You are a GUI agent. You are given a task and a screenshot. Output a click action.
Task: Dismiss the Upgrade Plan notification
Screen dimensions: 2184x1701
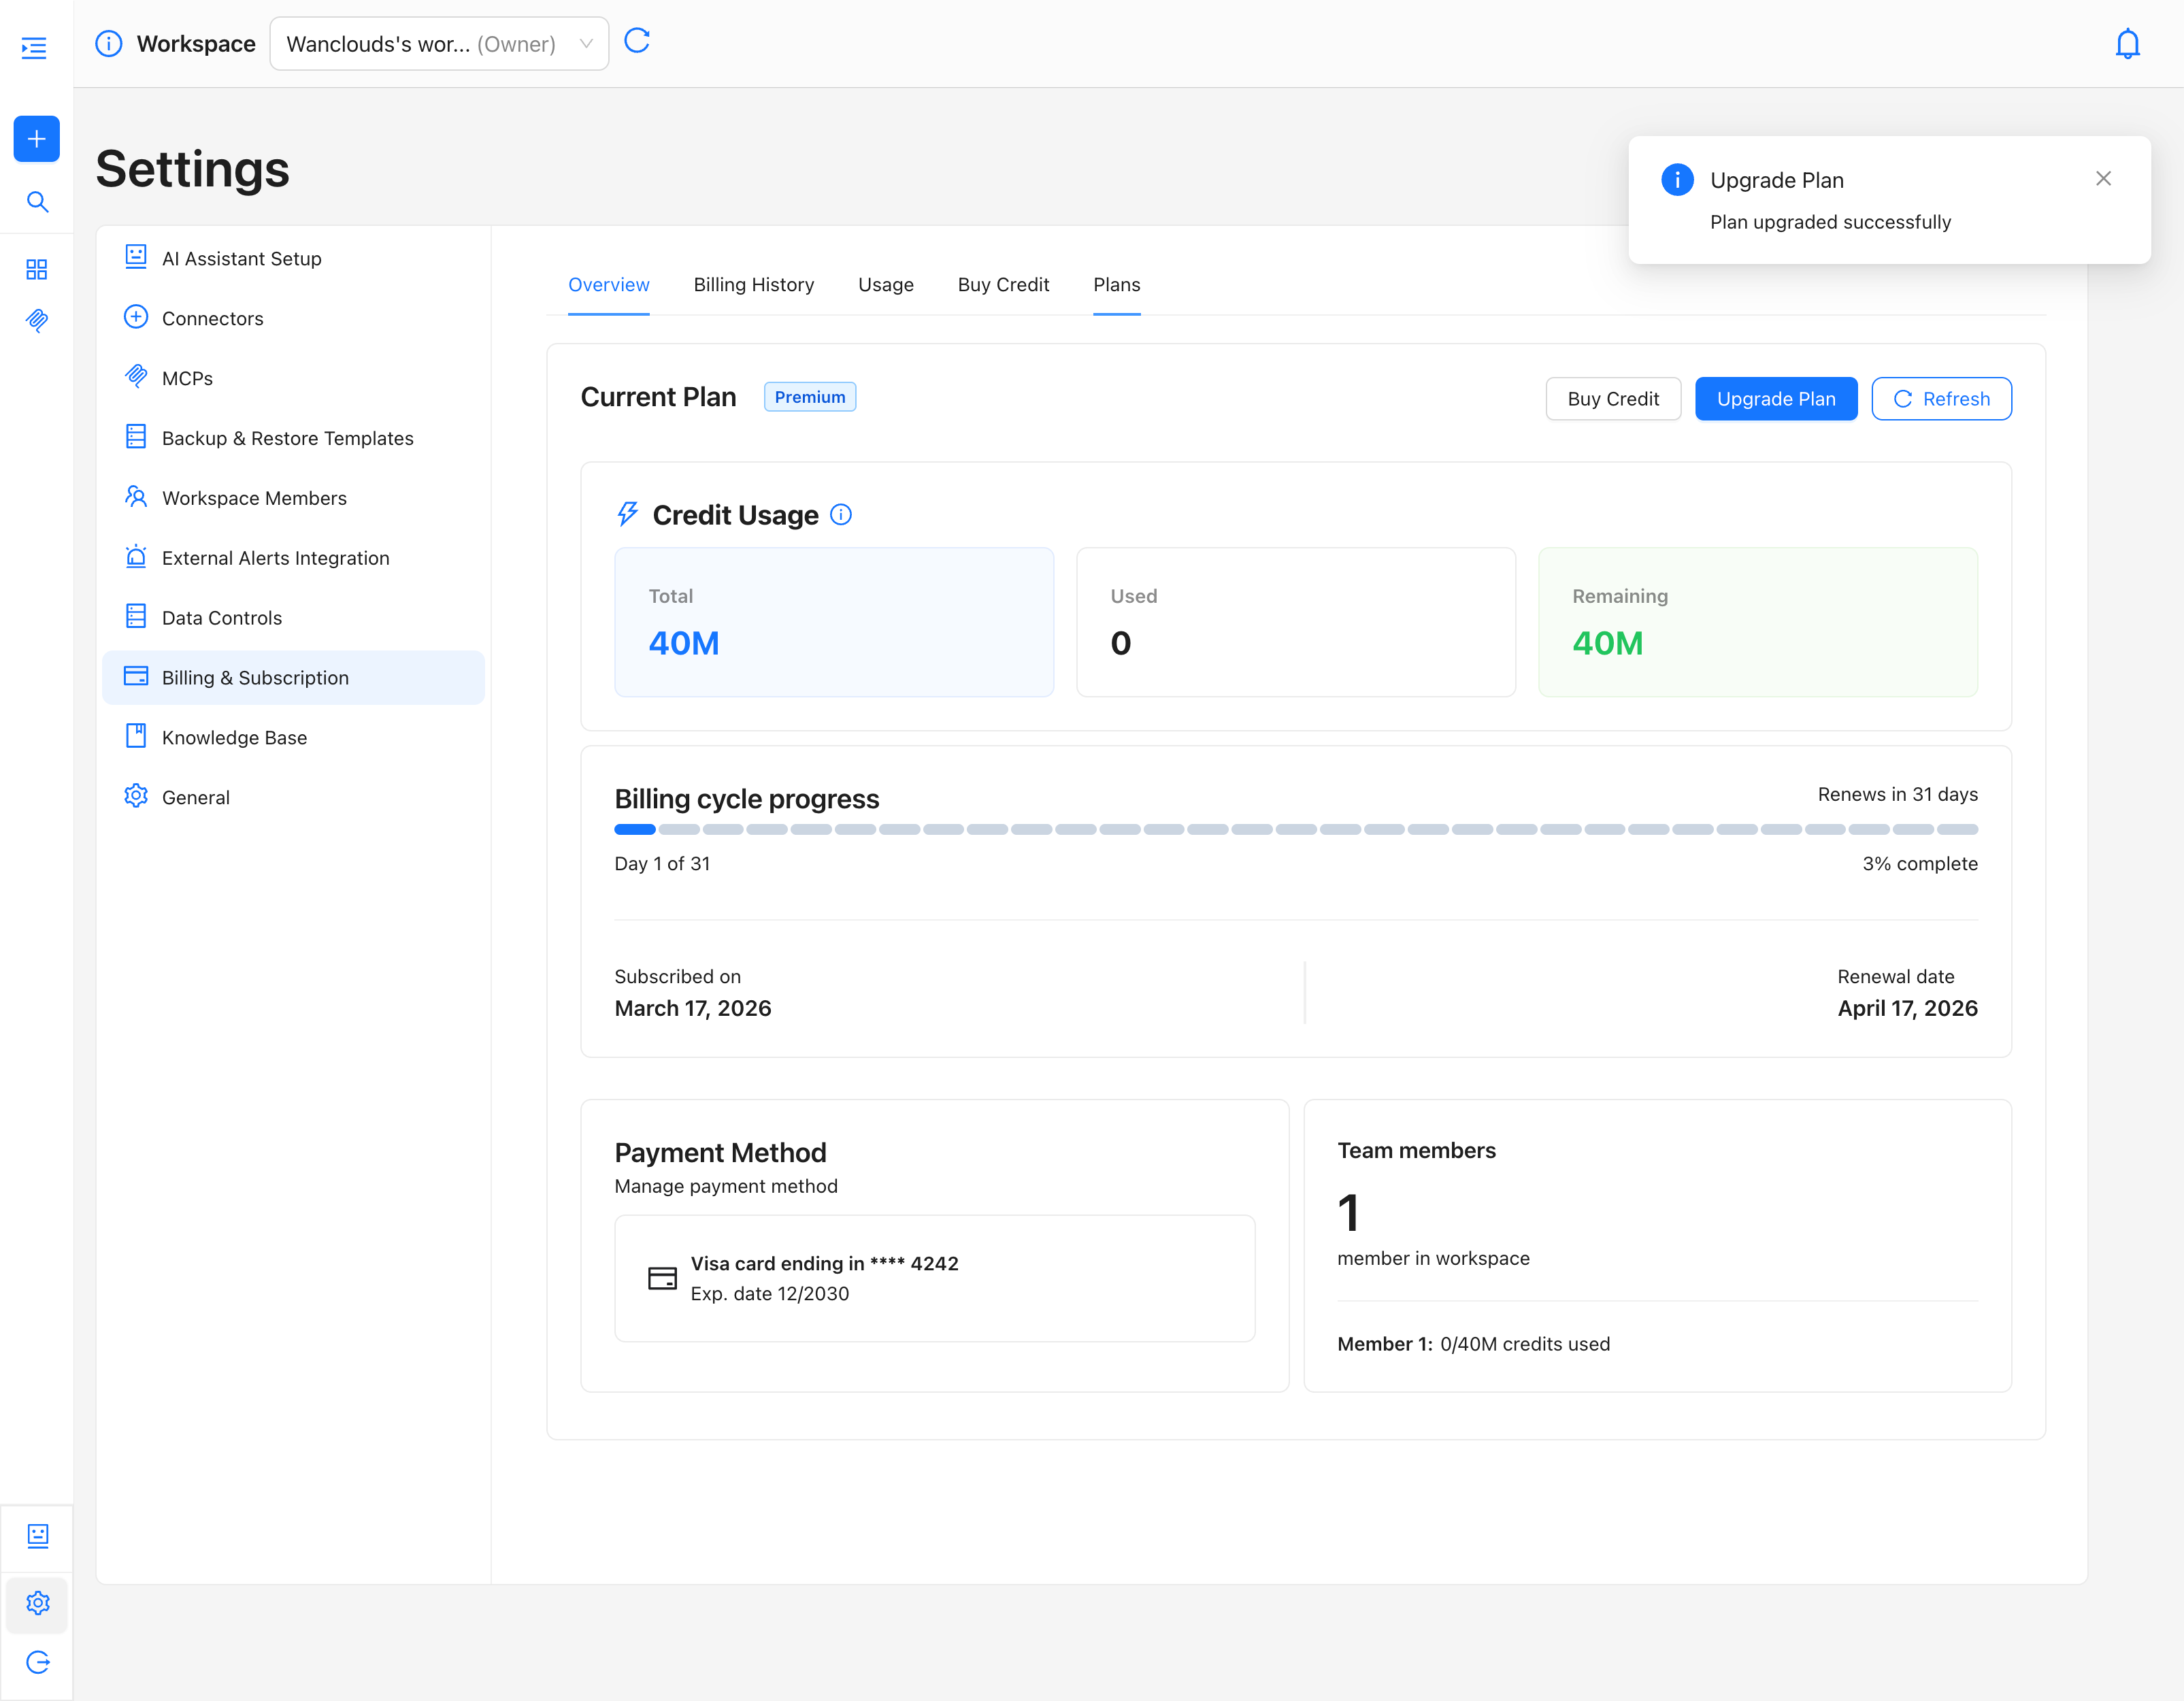(x=2103, y=179)
